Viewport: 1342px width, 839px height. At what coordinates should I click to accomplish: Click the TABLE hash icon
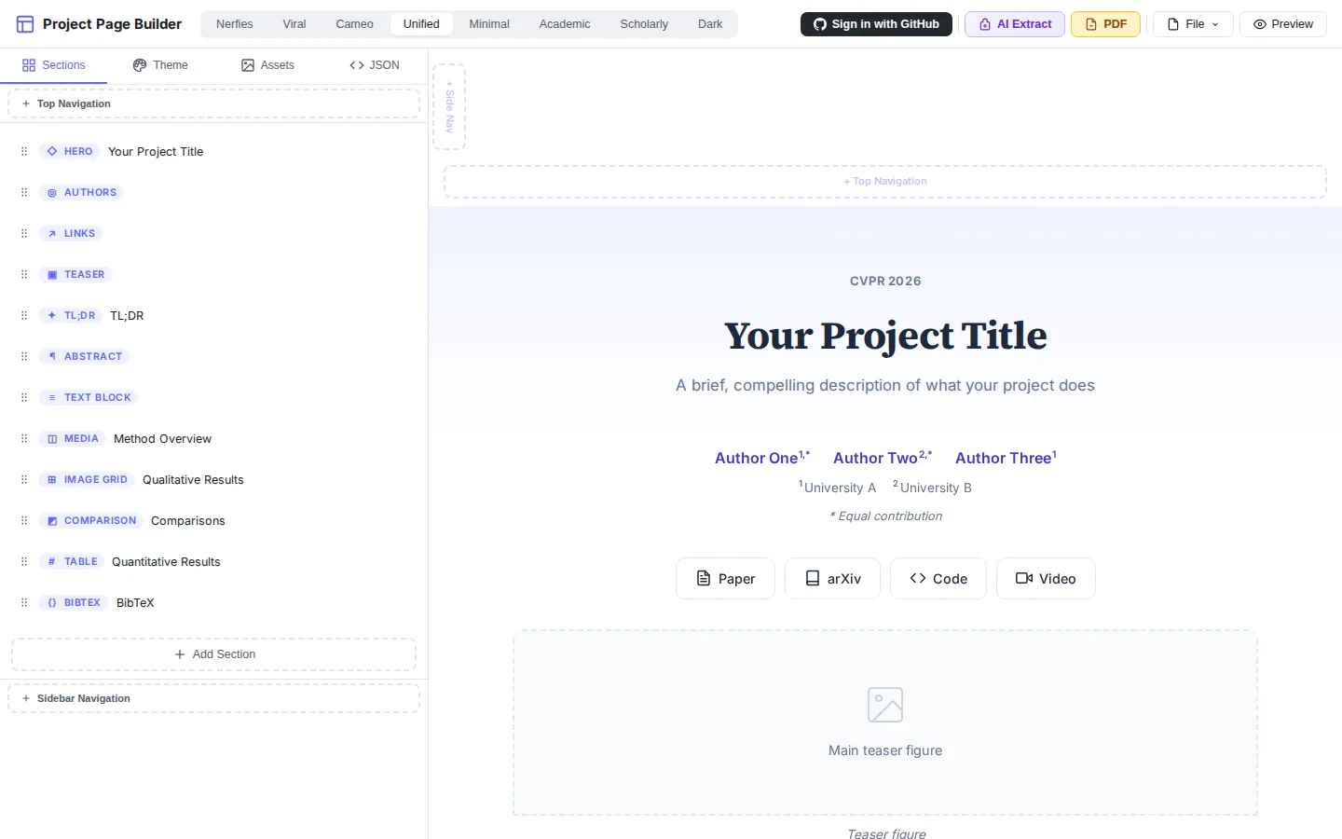[x=52, y=561]
